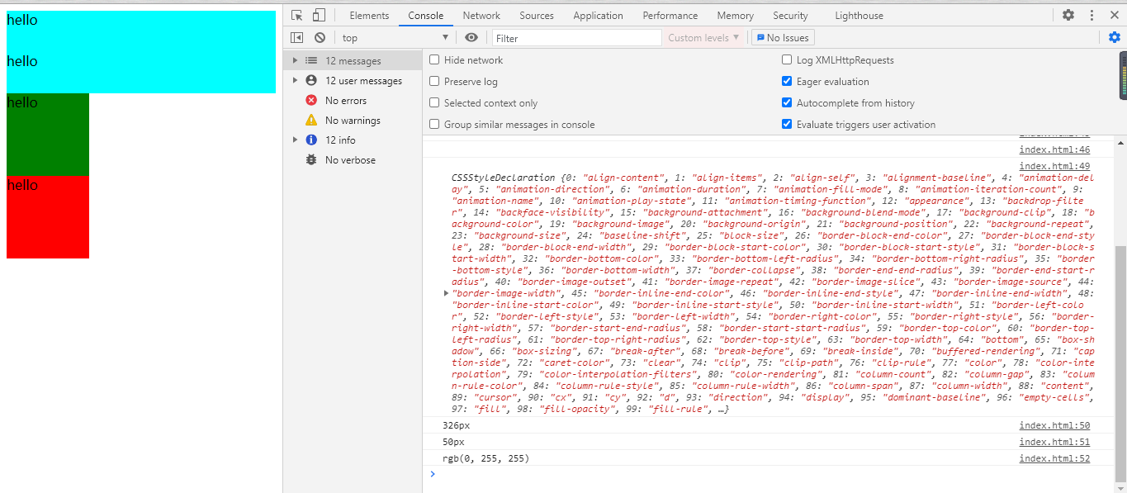Focus the console Filter input field
1127x493 pixels.
(x=576, y=38)
